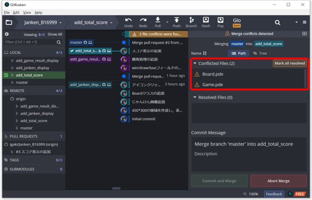
Task: Collapse the REMOTE section
Action: [x=34, y=90]
